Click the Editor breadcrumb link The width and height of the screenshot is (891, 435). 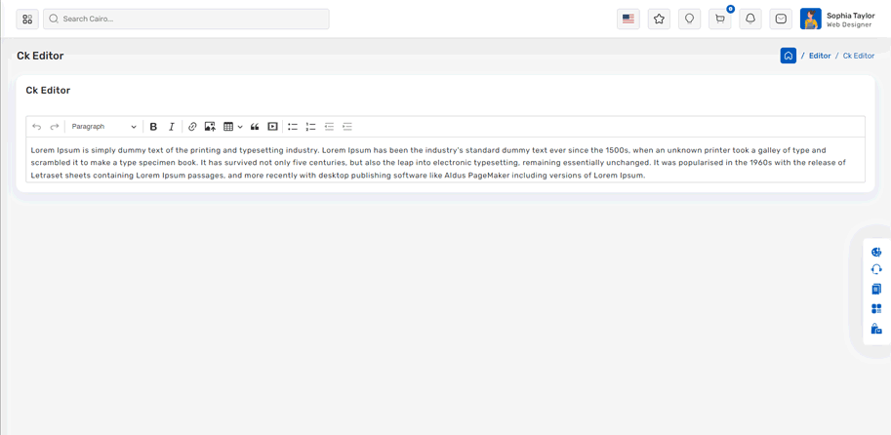[x=820, y=56]
